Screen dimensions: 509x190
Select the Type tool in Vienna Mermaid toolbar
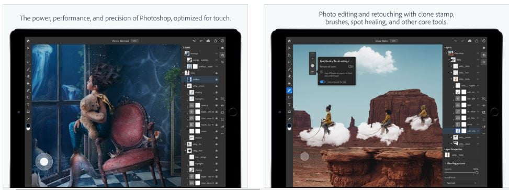click(x=28, y=105)
